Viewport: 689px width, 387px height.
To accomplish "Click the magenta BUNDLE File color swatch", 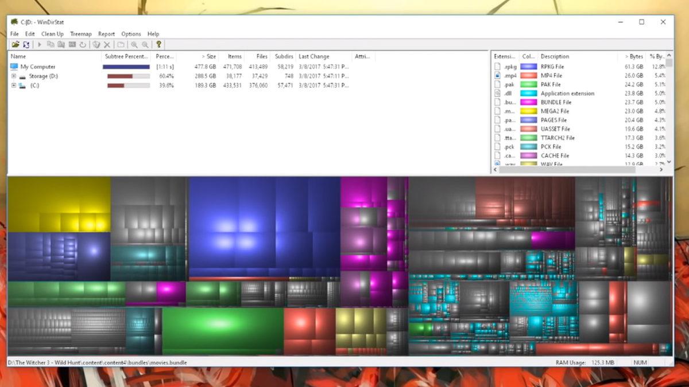I will [528, 102].
